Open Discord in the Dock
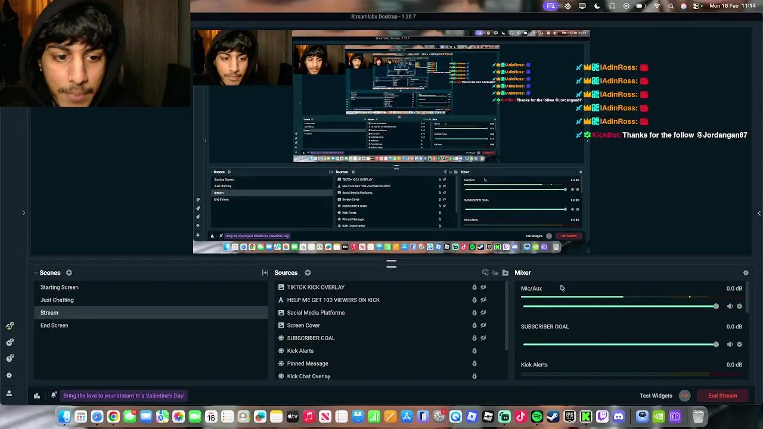The width and height of the screenshot is (763, 429). click(x=618, y=416)
